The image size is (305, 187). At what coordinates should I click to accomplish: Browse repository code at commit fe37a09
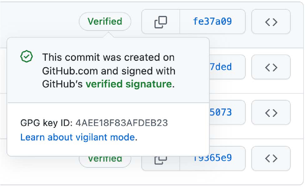[271, 22]
